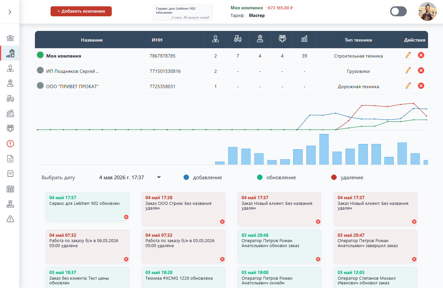This screenshot has height=288, width=443.
Task: Open the document page sidebar icon
Action: click(x=10, y=159)
